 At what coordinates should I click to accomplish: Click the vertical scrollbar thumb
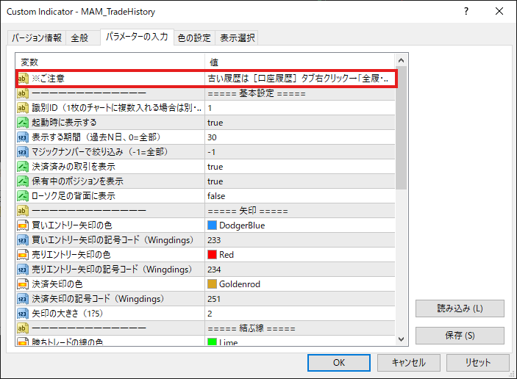(402, 128)
